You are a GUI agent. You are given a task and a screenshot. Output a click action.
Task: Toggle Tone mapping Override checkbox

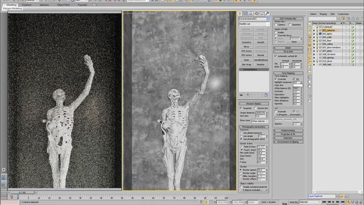[276, 79]
